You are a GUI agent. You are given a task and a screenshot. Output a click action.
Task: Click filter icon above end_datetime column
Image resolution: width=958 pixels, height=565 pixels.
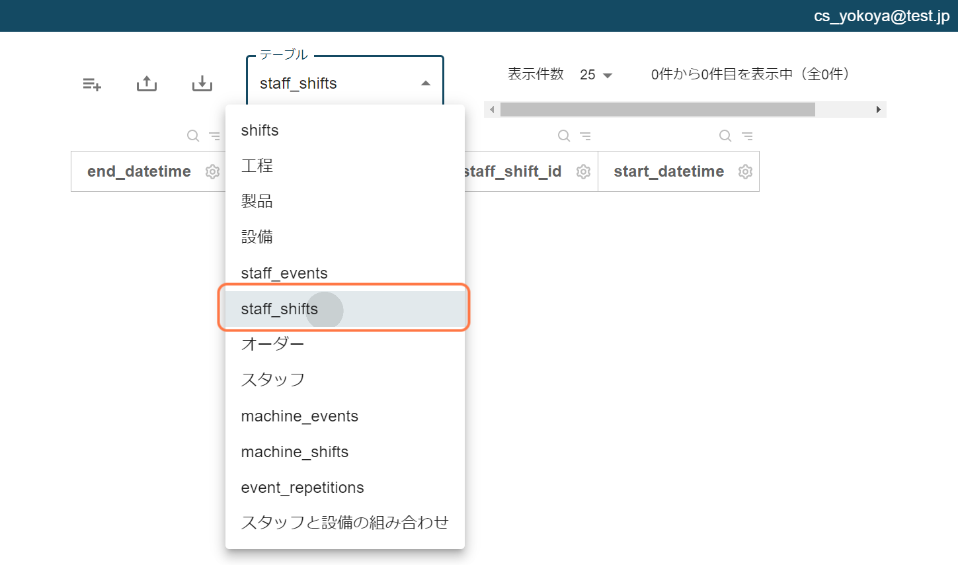coord(214,136)
